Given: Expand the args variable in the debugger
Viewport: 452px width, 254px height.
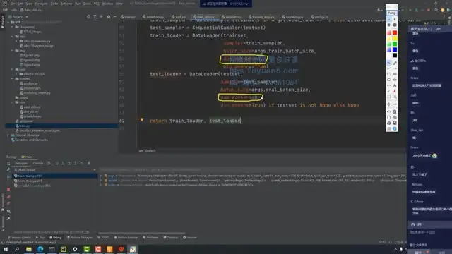Looking at the screenshot, I should pyautogui.click(x=101, y=176).
